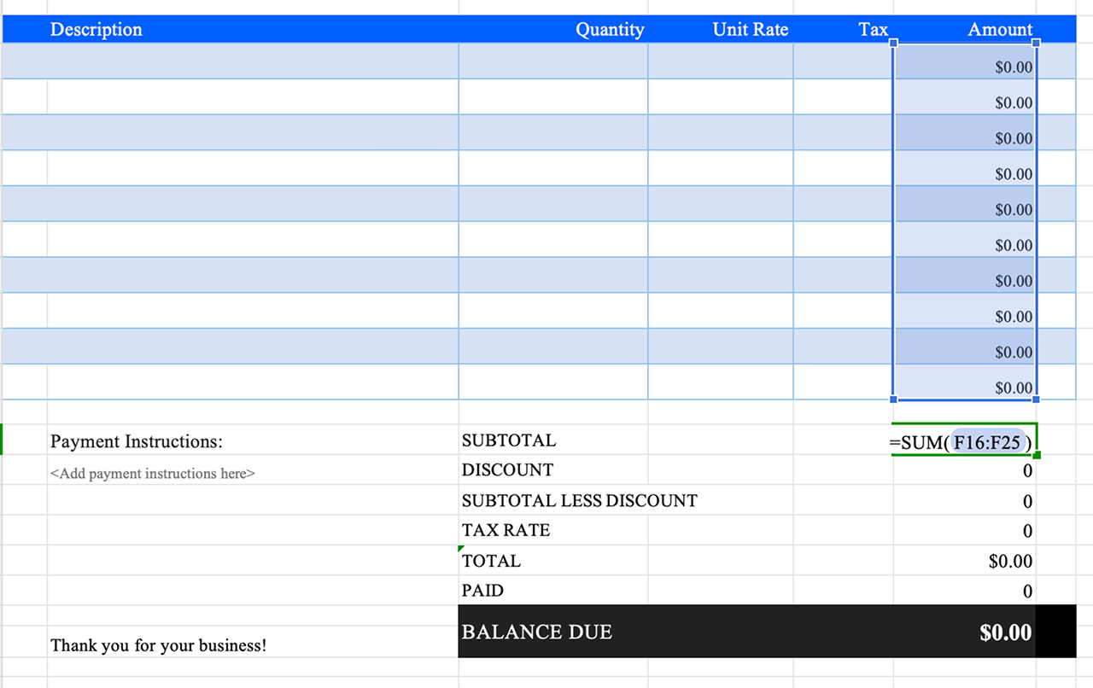The width and height of the screenshot is (1093, 688).
Task: Click the Description column header
Action: (96, 29)
